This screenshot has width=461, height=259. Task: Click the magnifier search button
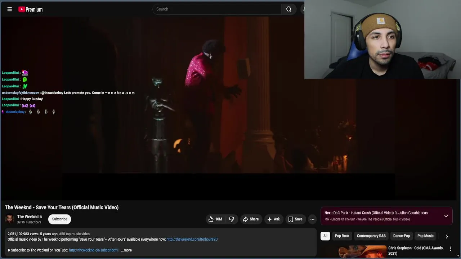[289, 9]
